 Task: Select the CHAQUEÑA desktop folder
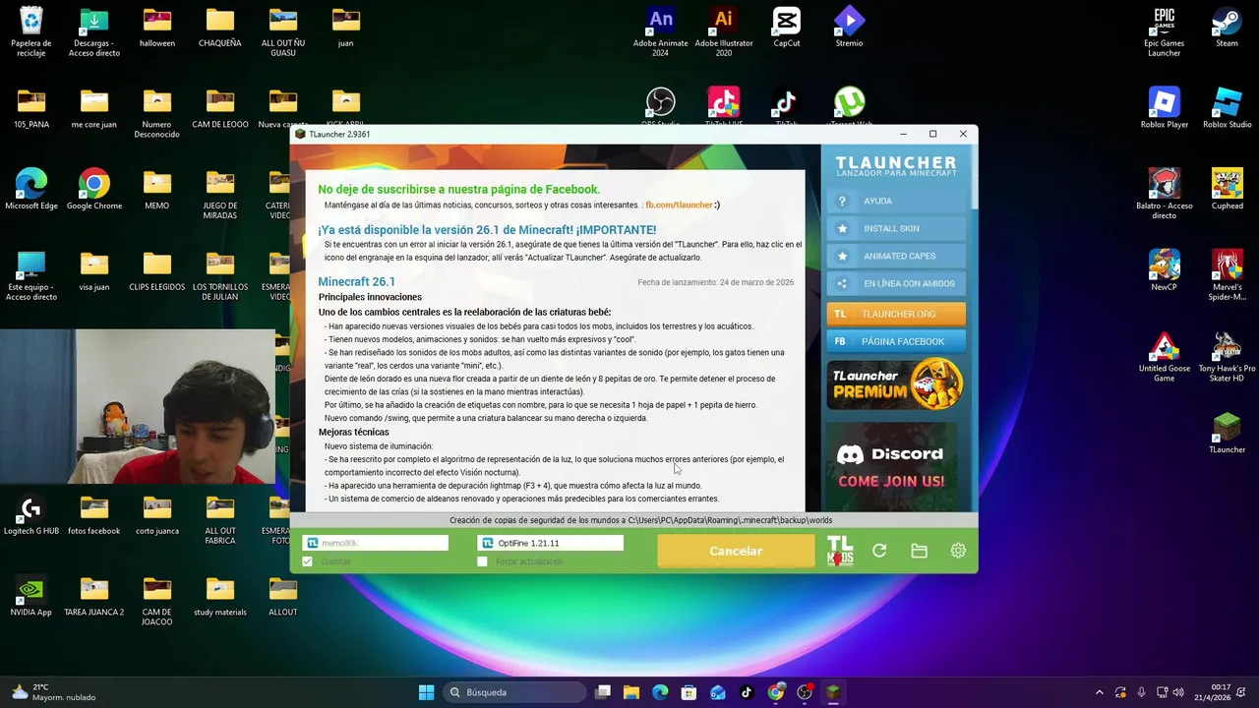pos(220,28)
